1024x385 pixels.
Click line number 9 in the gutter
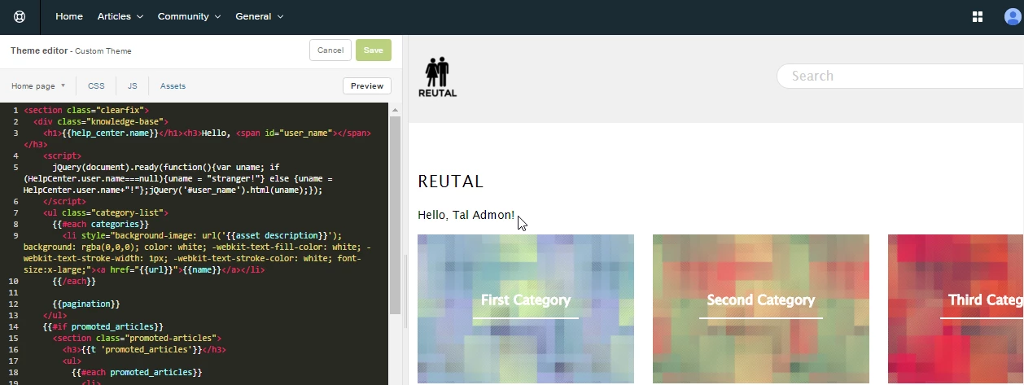tap(15, 235)
